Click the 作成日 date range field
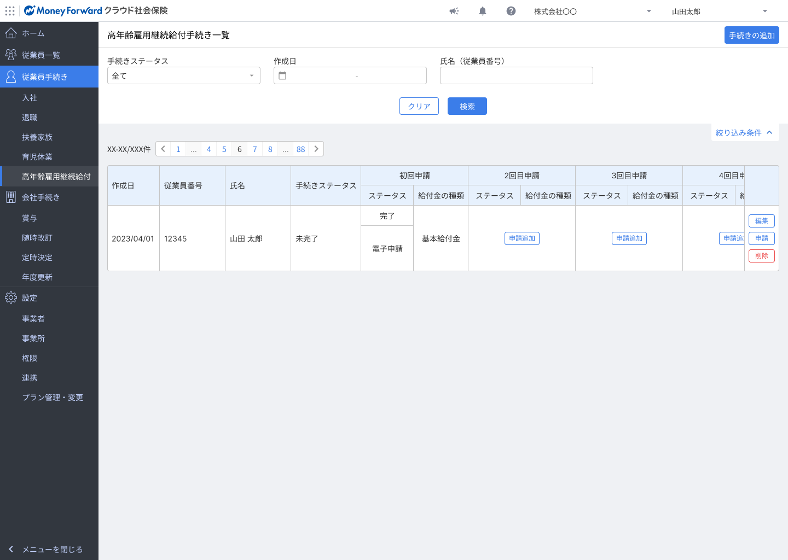 point(350,75)
